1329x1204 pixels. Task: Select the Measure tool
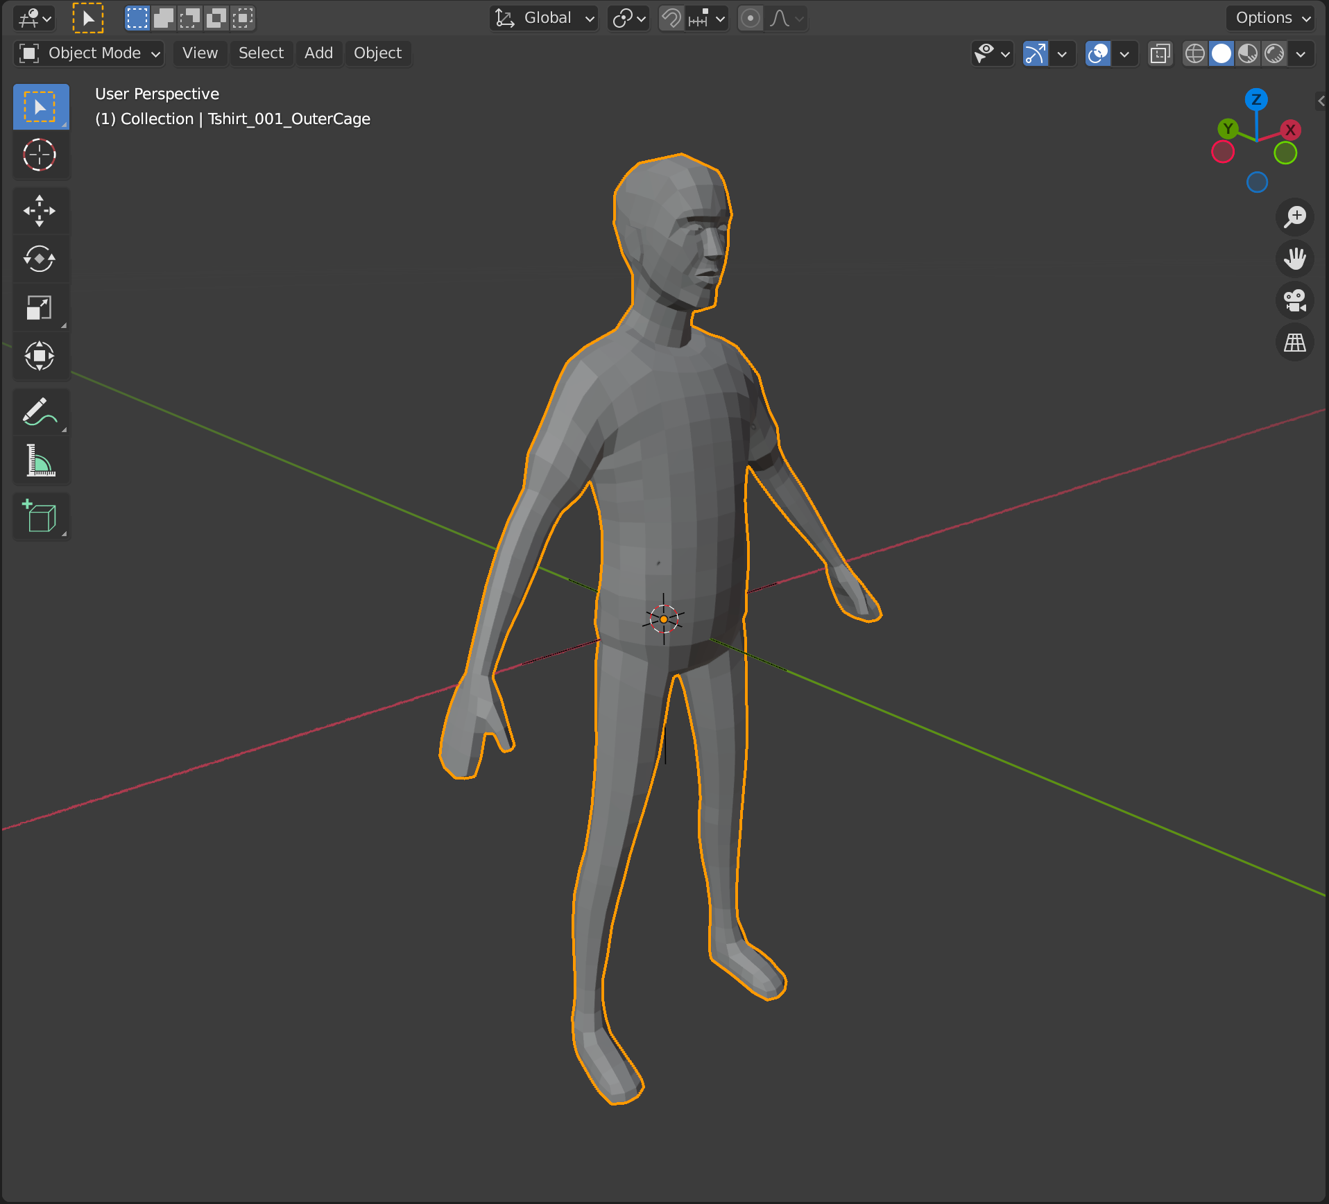[x=40, y=461]
